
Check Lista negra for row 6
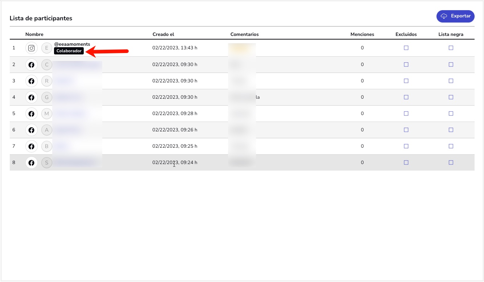point(451,130)
